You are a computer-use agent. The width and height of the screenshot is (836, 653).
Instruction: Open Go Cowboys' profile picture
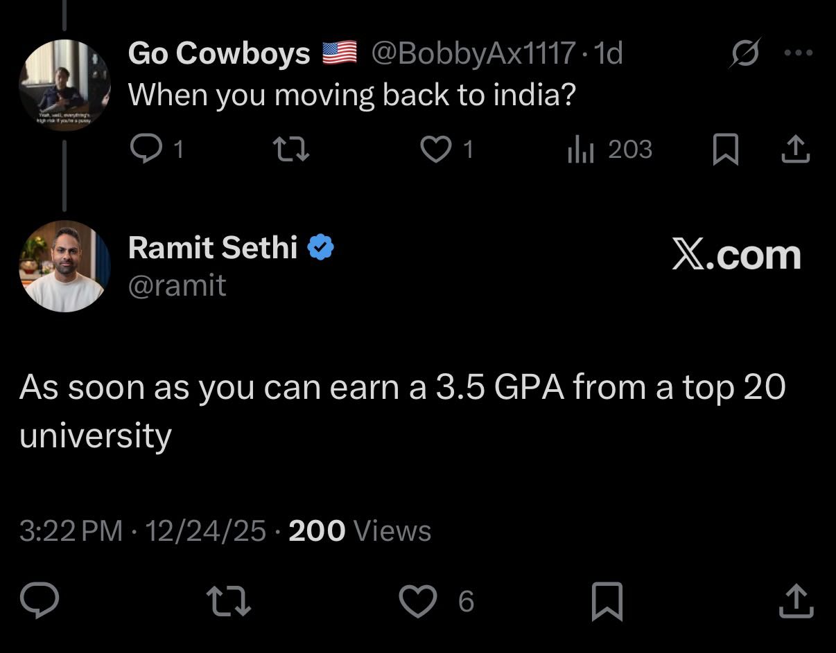(64, 85)
